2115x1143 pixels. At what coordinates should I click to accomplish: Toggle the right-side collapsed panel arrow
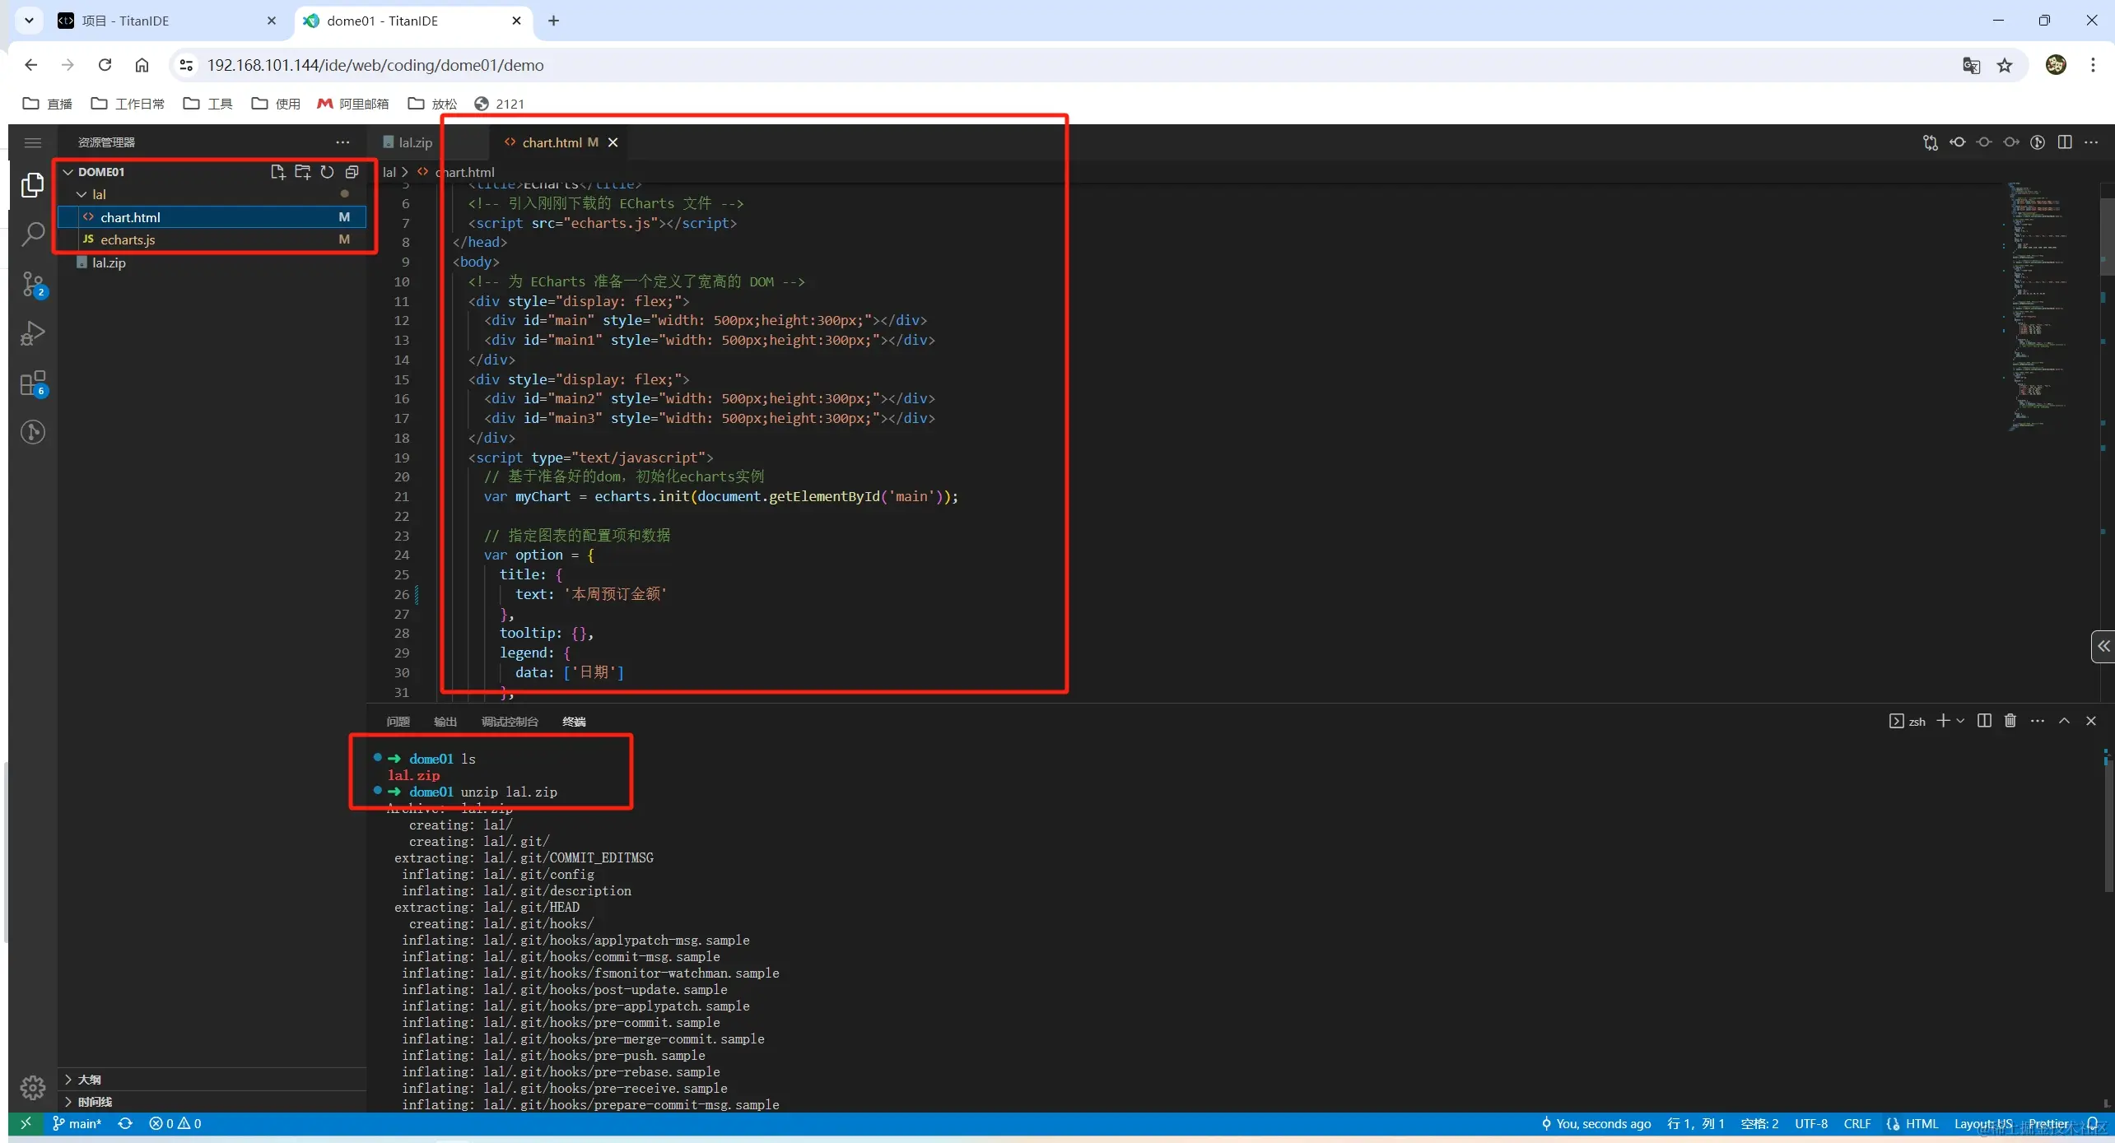[2103, 646]
